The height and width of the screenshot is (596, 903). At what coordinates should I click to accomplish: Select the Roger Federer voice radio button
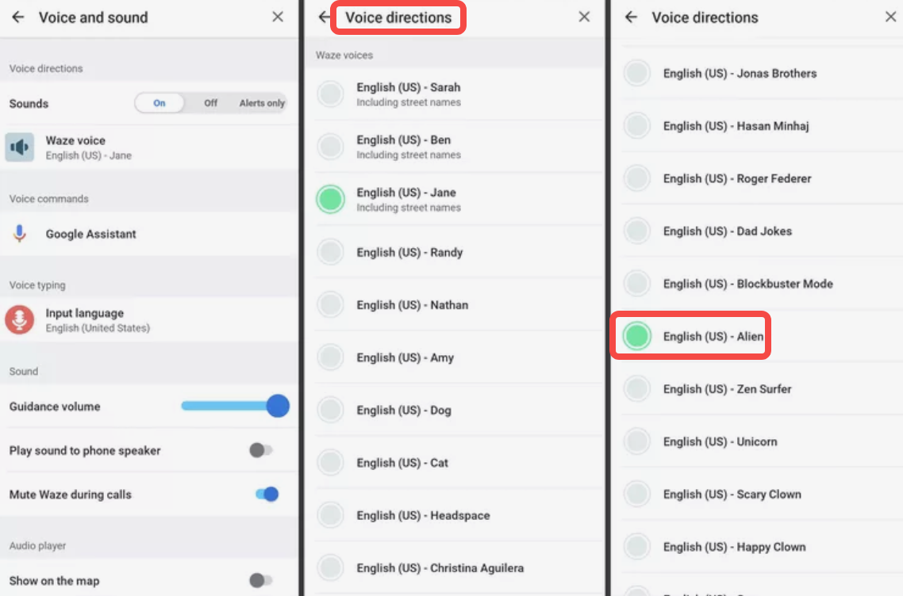coord(637,178)
